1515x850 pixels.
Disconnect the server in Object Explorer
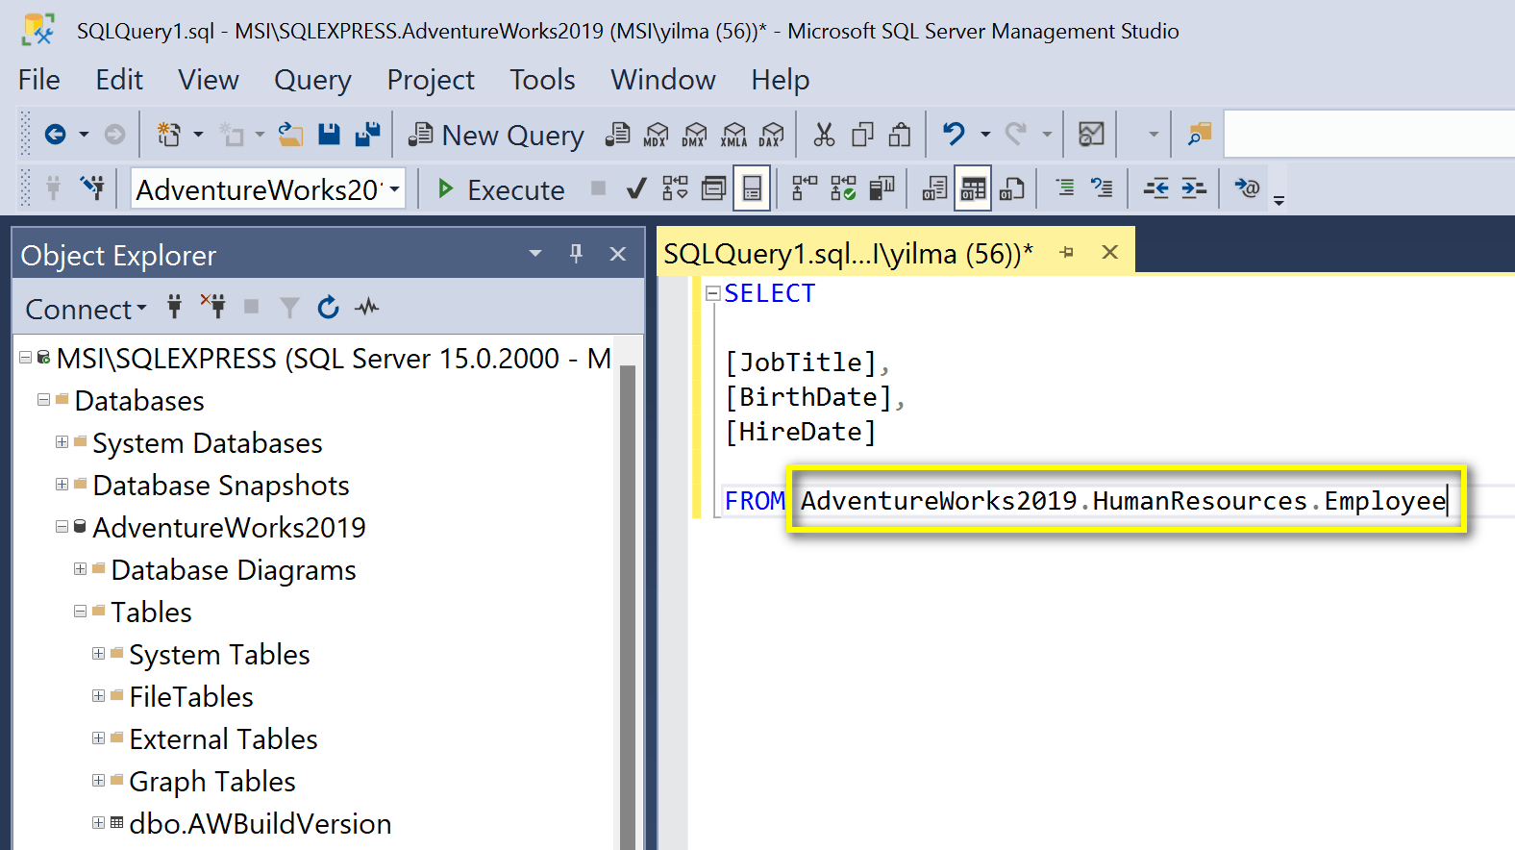213,307
